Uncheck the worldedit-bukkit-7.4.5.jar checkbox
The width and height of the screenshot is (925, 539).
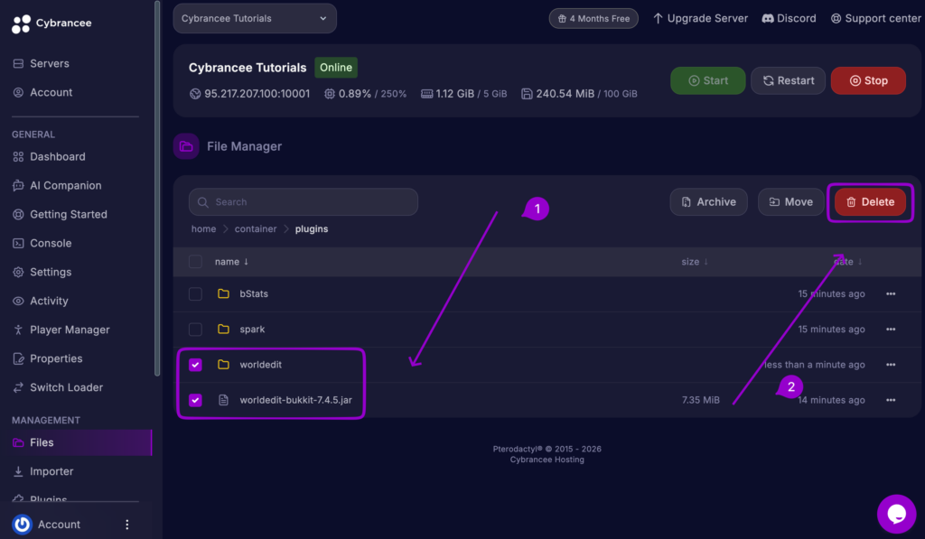195,400
